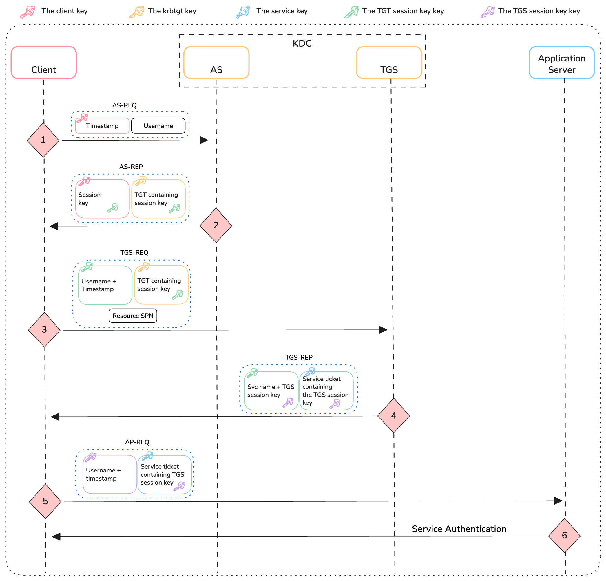Screen dimensions: 606x581
Task: Click the 'TGS-REQ' message label
Action: 134,252
